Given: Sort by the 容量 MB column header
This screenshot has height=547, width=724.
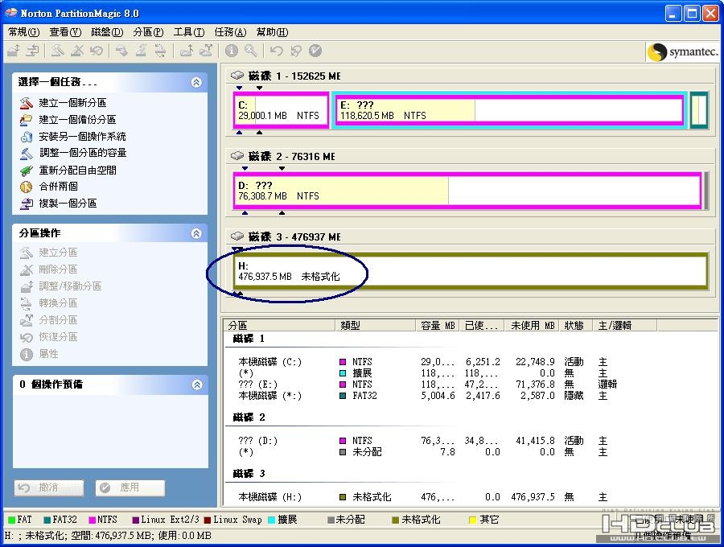Looking at the screenshot, I should 438,326.
